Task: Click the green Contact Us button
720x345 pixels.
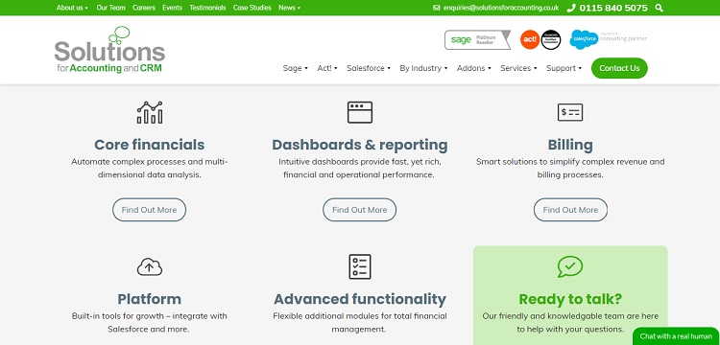Action: (x=619, y=68)
